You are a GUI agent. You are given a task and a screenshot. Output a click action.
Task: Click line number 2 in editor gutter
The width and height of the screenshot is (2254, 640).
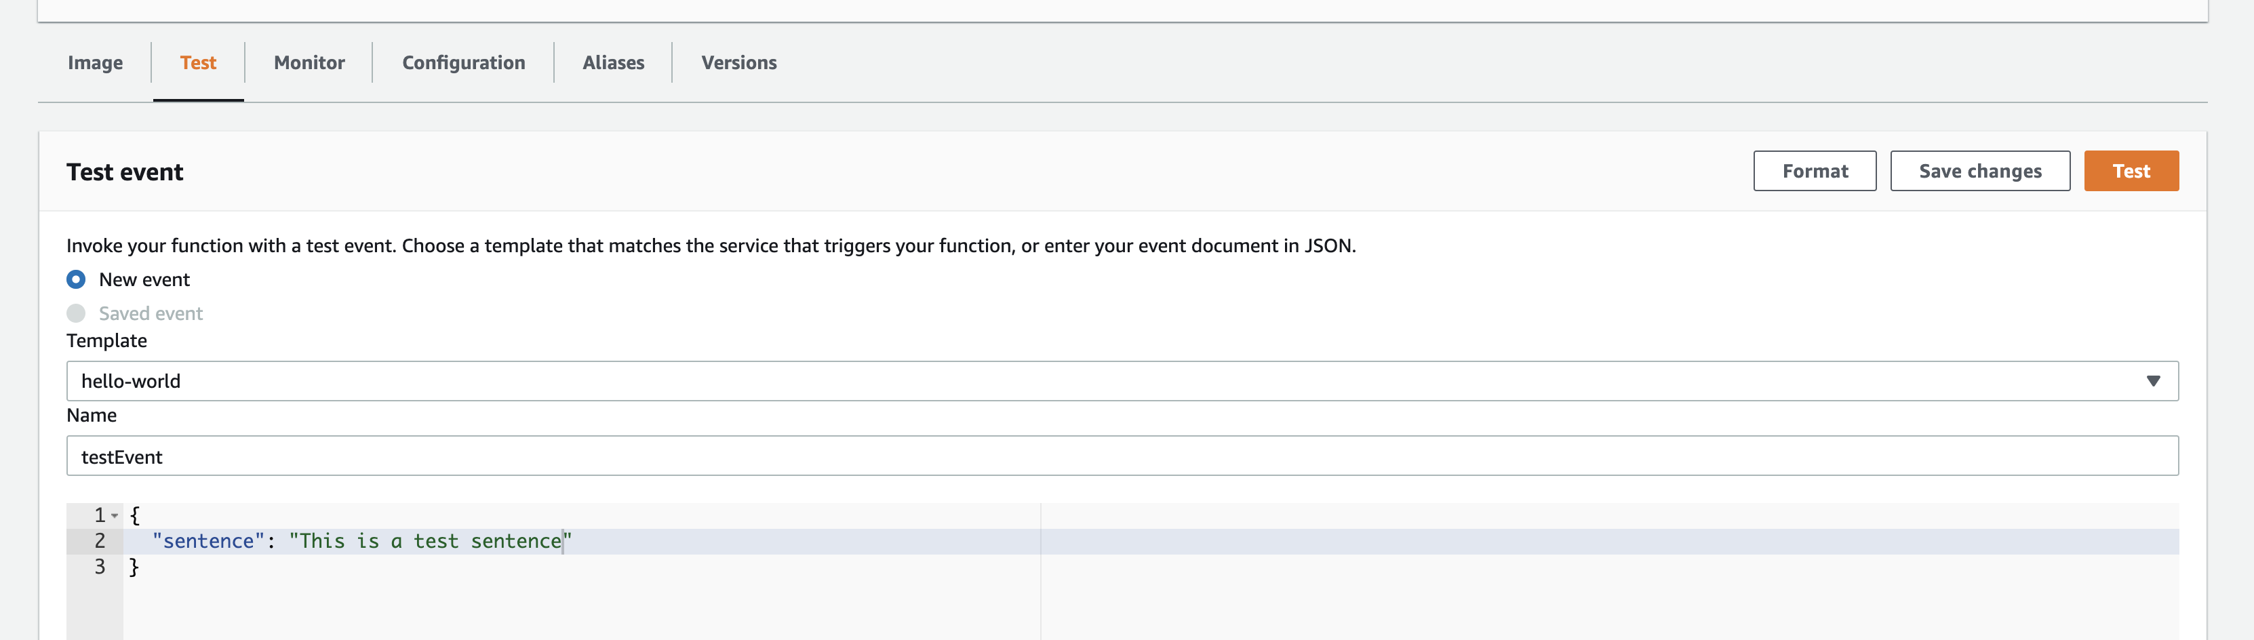click(x=100, y=541)
